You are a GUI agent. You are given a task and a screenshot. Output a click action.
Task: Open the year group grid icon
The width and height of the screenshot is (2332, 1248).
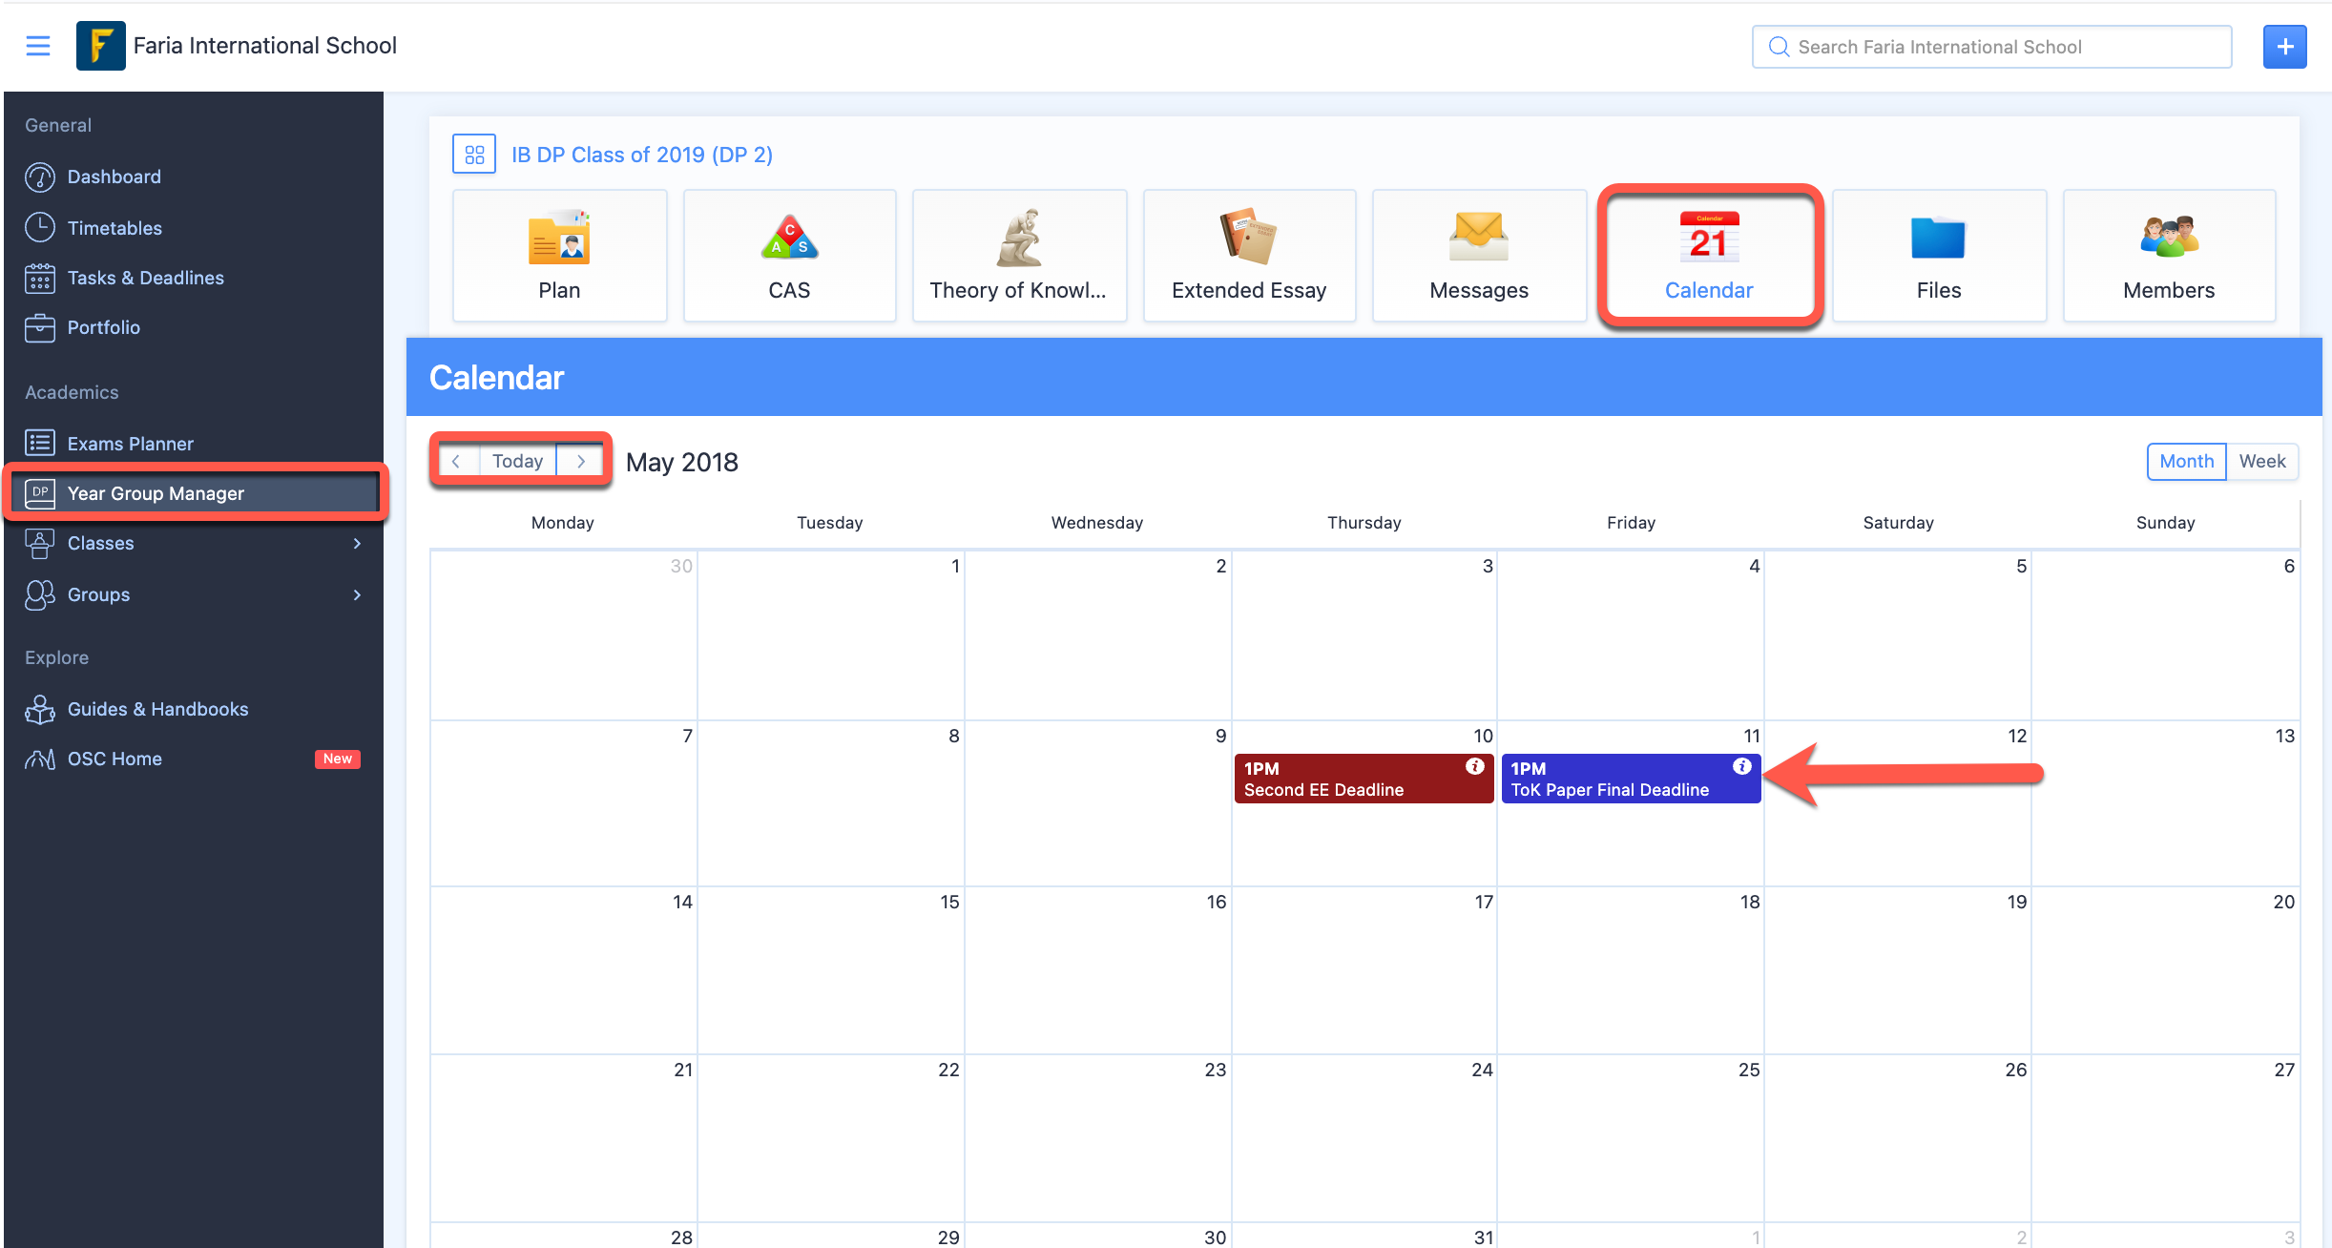click(474, 155)
